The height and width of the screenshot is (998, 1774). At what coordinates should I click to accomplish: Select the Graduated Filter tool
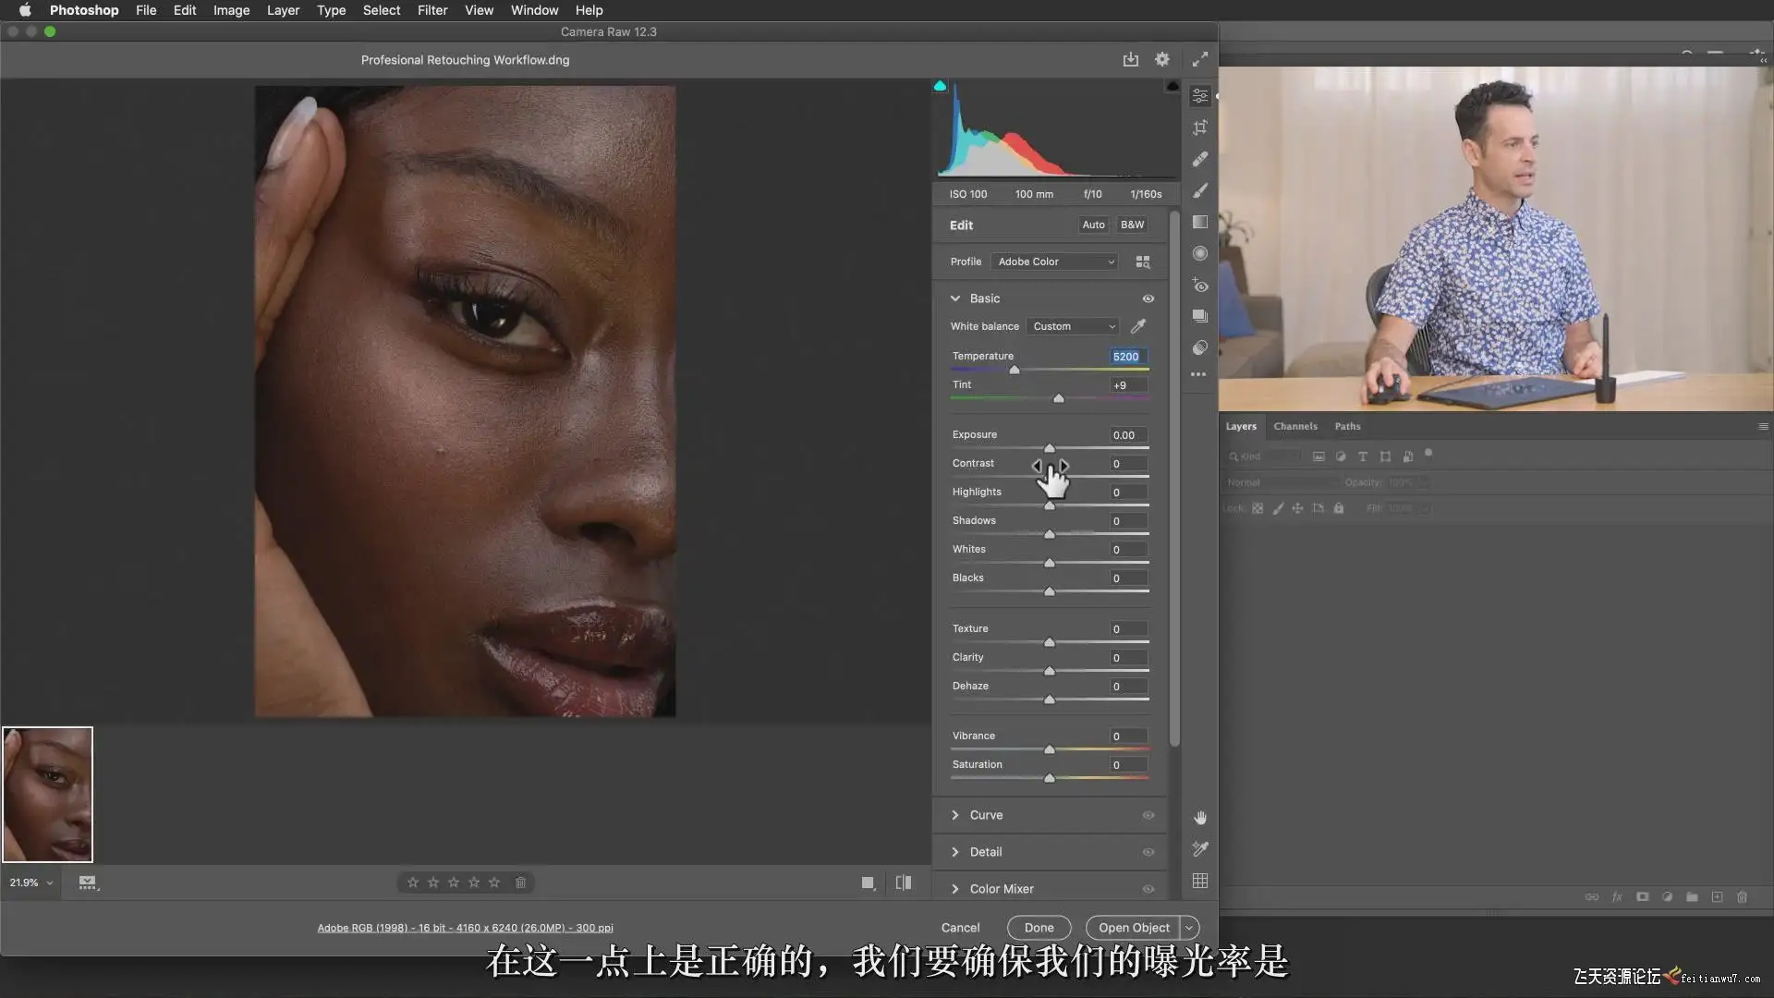pos(1199,222)
